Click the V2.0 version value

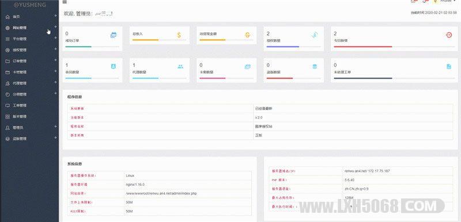click(259, 117)
